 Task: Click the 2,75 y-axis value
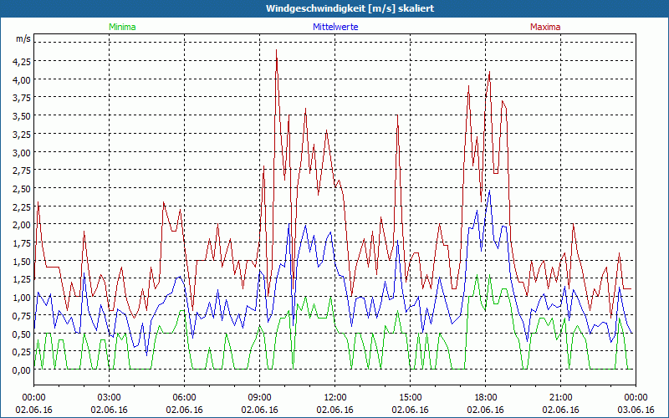coord(22,171)
